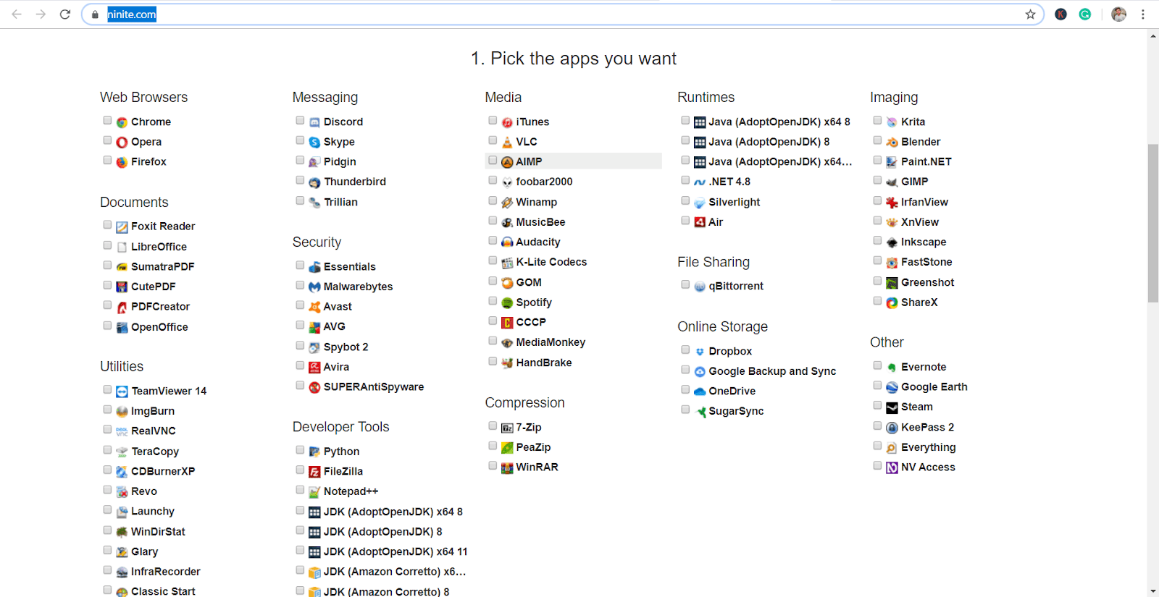Go back to previous page
This screenshot has width=1159, height=597.
pos(17,14)
